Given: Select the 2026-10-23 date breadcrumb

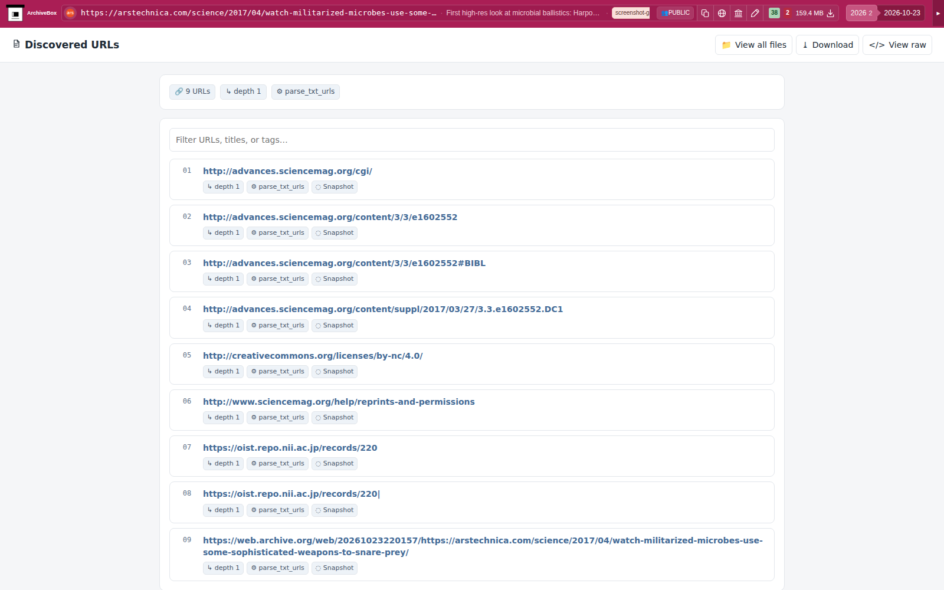Looking at the screenshot, I should [x=902, y=13].
